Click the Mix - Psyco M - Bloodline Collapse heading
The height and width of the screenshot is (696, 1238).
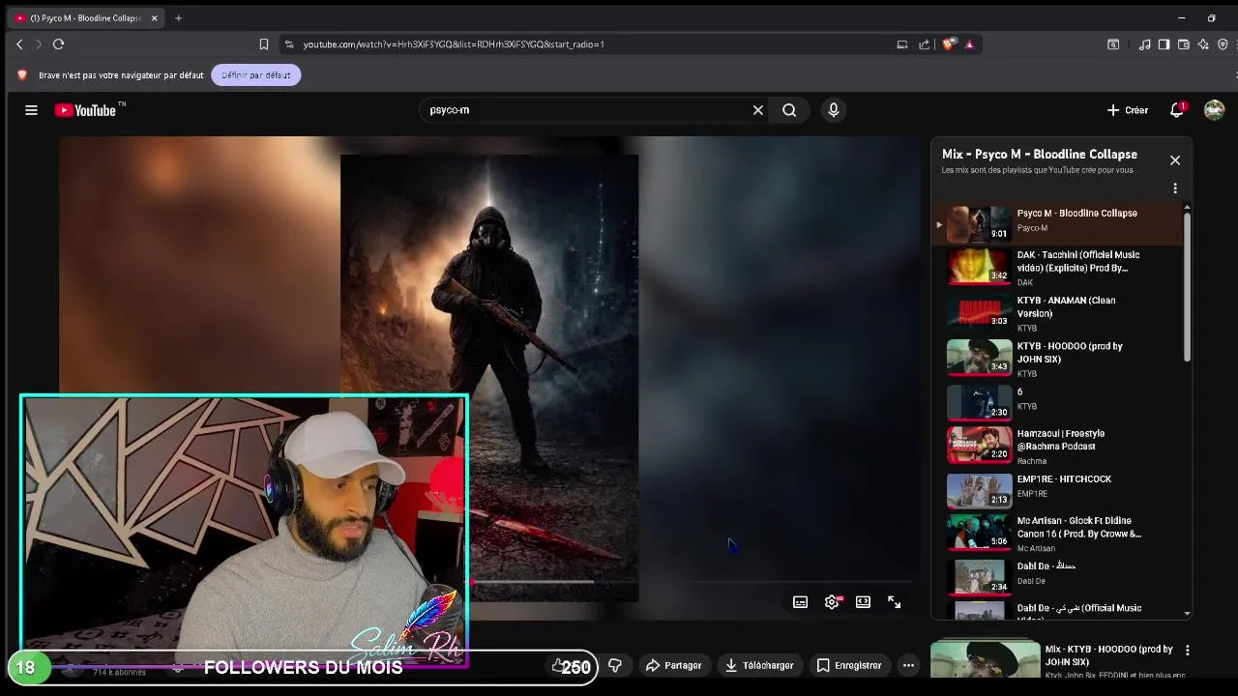click(1040, 154)
